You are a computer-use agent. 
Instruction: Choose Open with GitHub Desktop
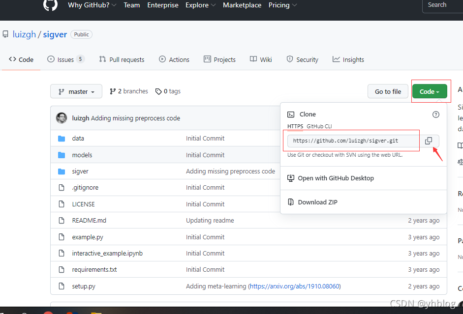click(336, 178)
